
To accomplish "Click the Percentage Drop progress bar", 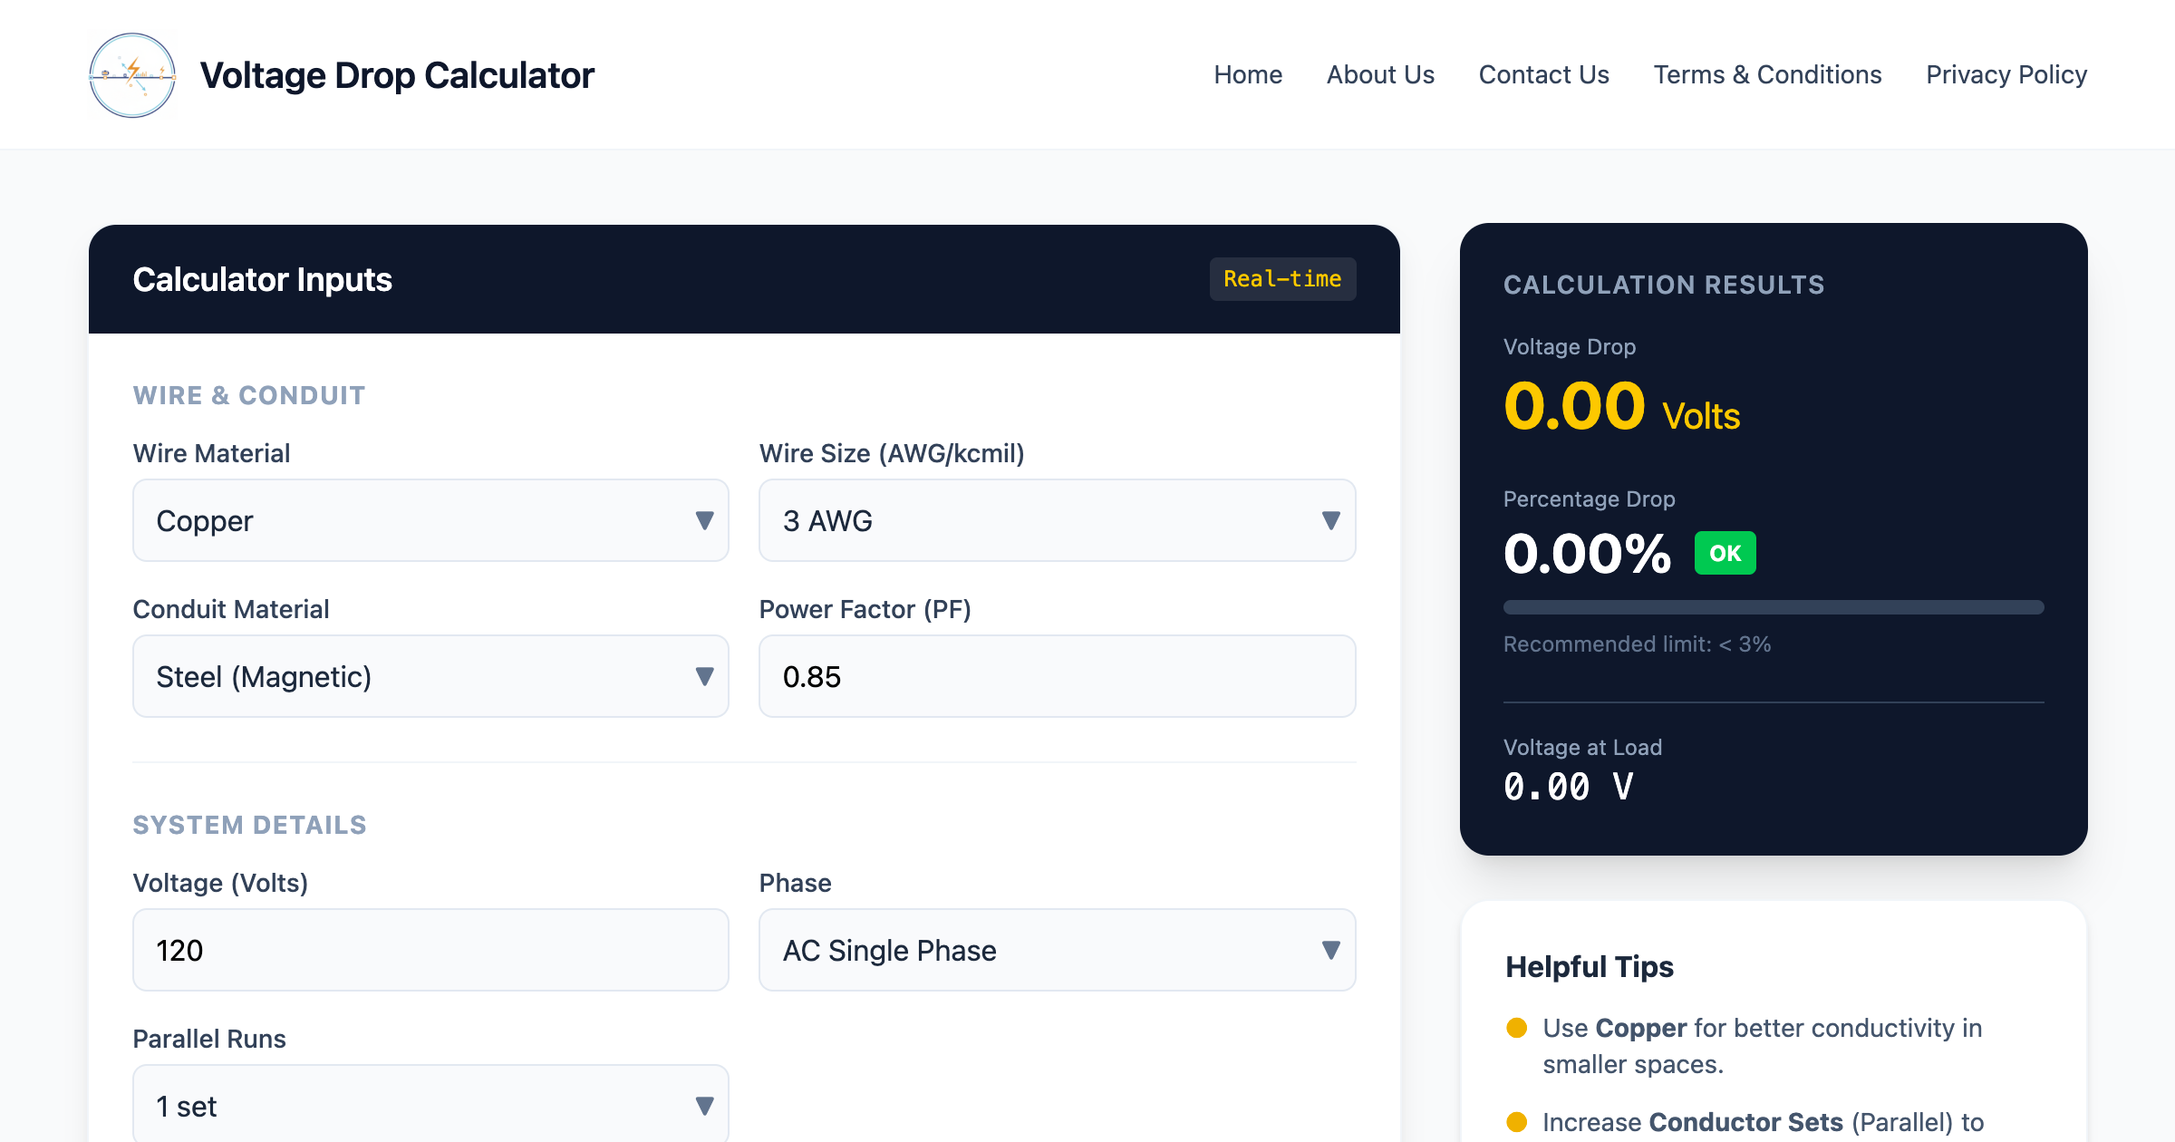I will [1773, 606].
